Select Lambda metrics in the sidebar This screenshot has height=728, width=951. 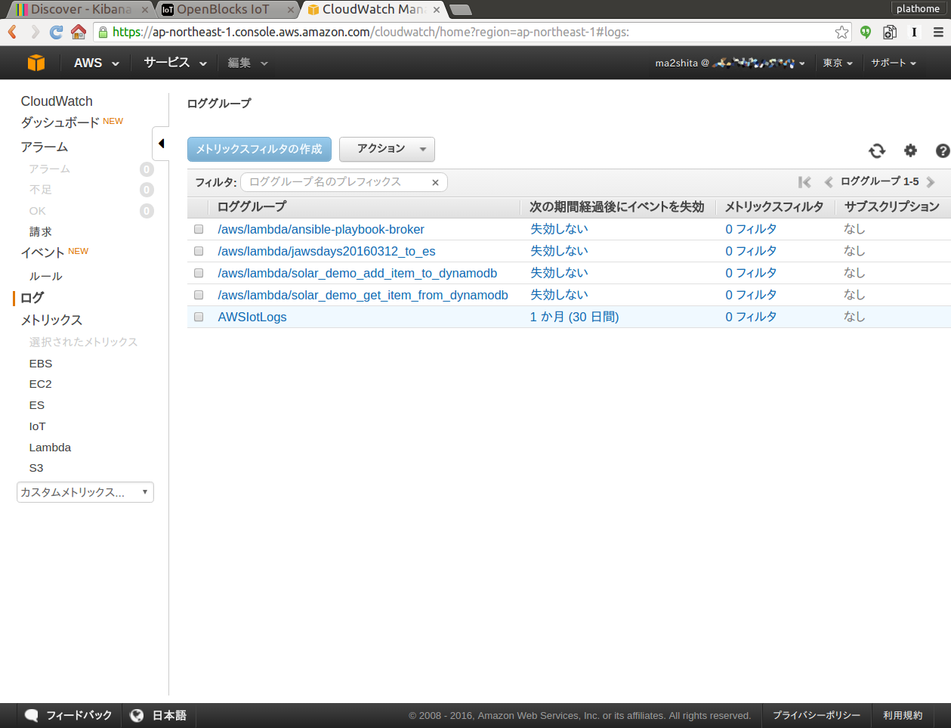50,448
